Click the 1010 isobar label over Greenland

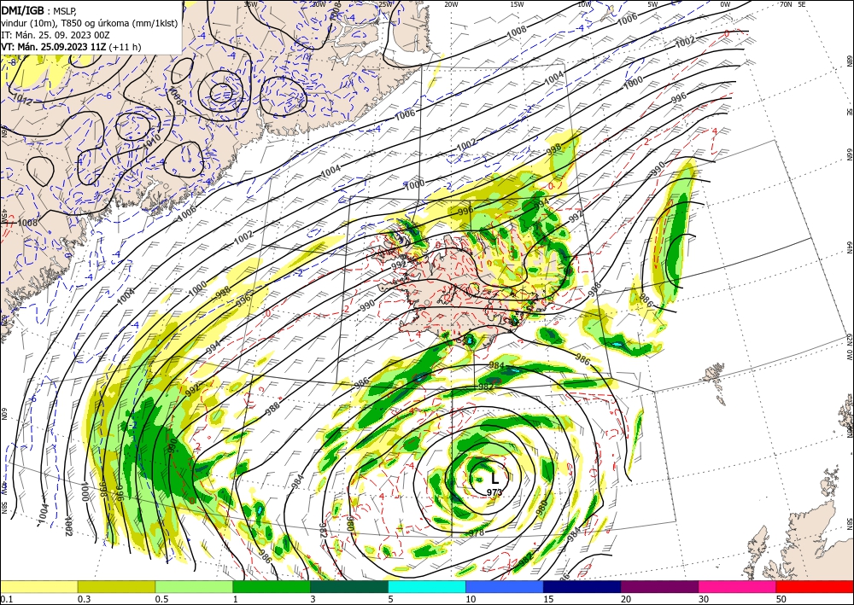coord(152,141)
